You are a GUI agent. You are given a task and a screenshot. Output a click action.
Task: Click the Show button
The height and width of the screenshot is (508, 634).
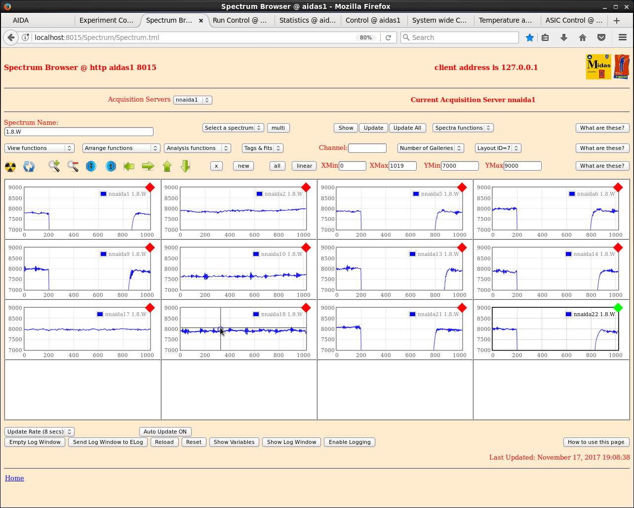click(346, 128)
